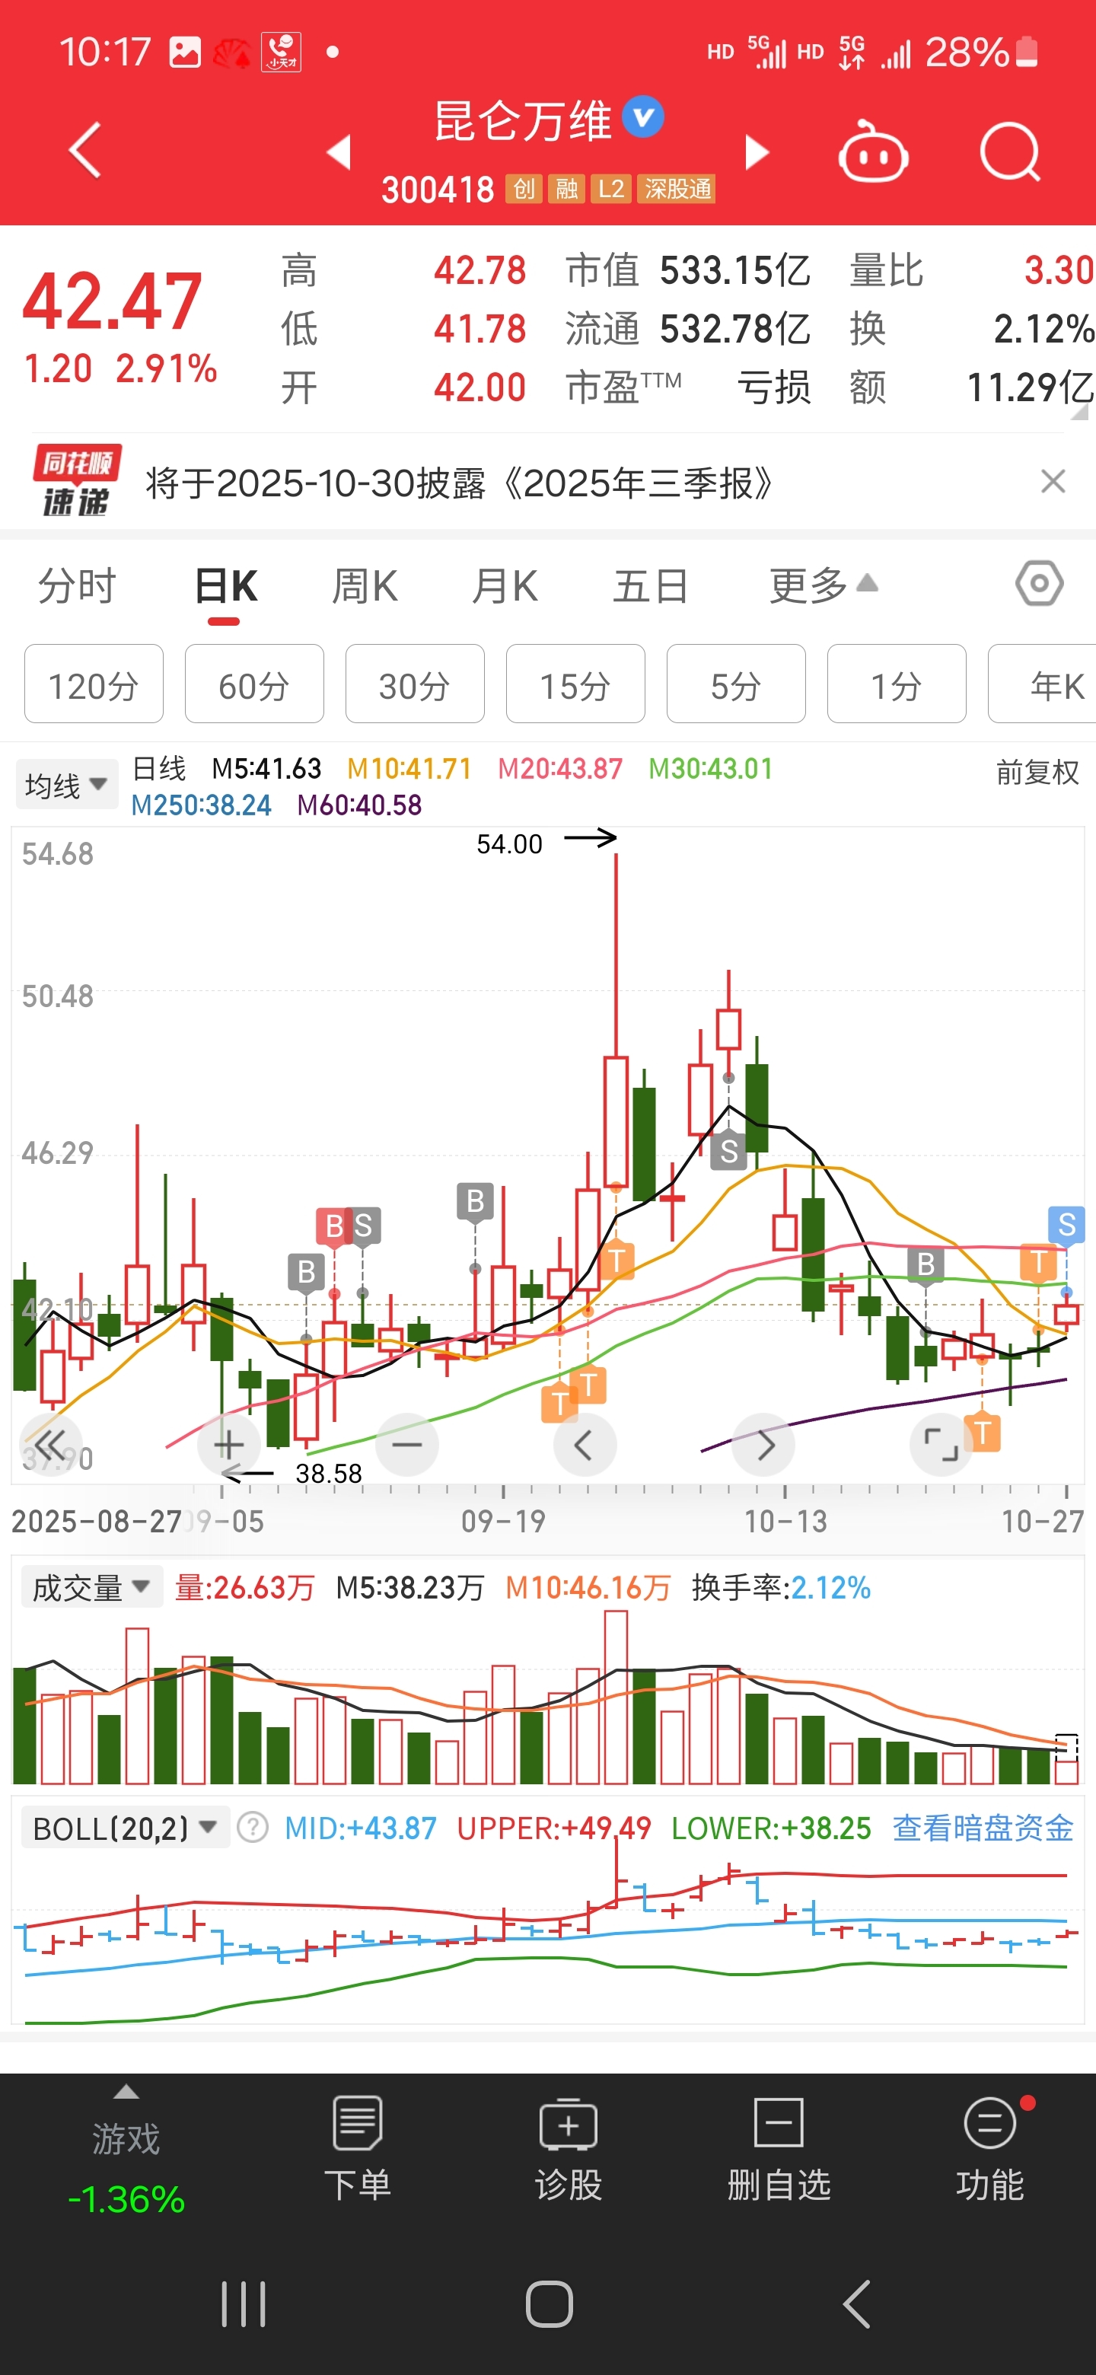Choose the 15分 period button
1096x2375 pixels.
point(575,684)
